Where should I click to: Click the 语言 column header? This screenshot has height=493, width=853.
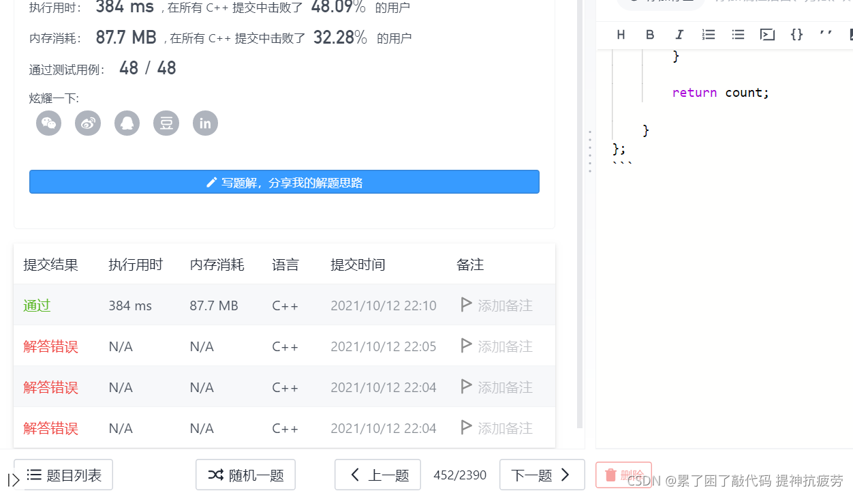click(285, 265)
